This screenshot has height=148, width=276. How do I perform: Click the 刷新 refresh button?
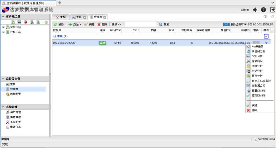coord(59,24)
